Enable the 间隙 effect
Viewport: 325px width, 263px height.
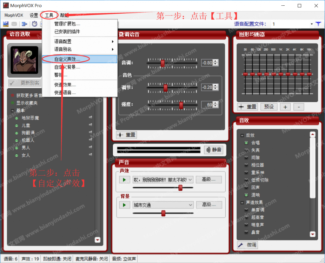coord(246,158)
